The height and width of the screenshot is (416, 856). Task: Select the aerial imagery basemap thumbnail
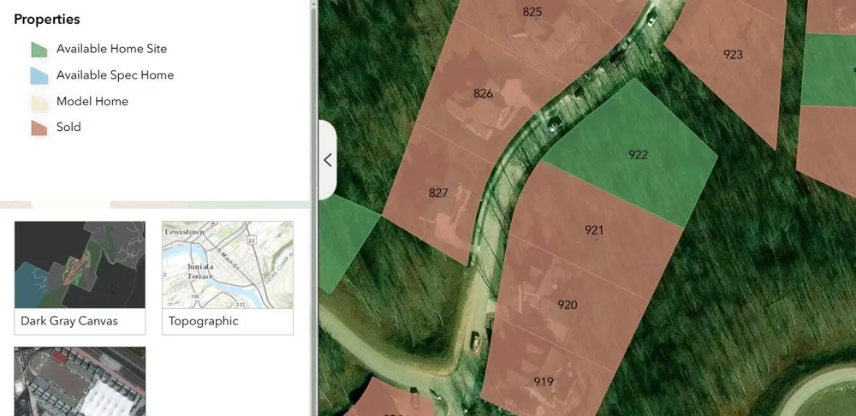80,382
